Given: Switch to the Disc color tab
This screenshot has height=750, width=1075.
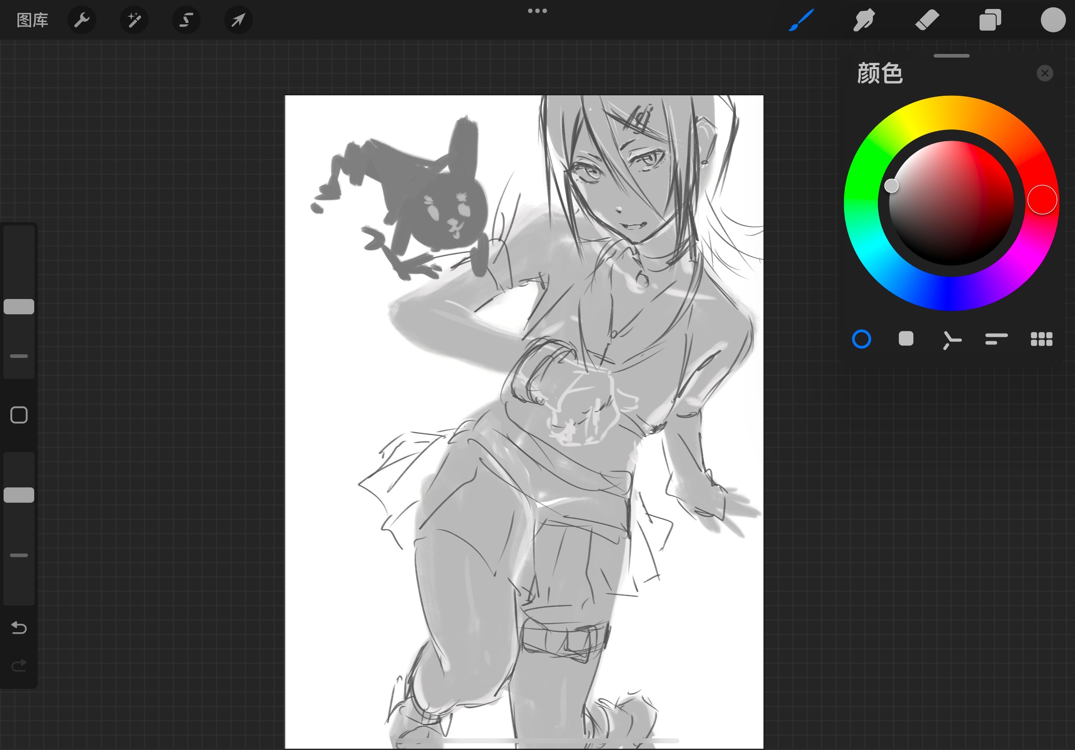Looking at the screenshot, I should [x=862, y=339].
